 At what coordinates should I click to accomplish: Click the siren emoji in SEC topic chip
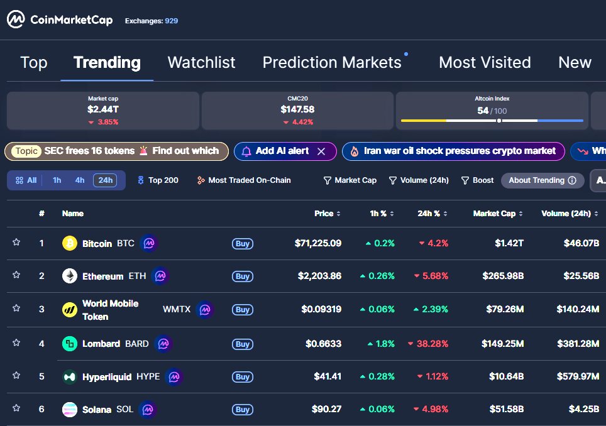pos(143,151)
